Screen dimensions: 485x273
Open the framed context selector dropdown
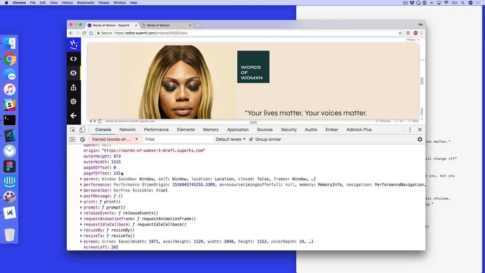115,139
